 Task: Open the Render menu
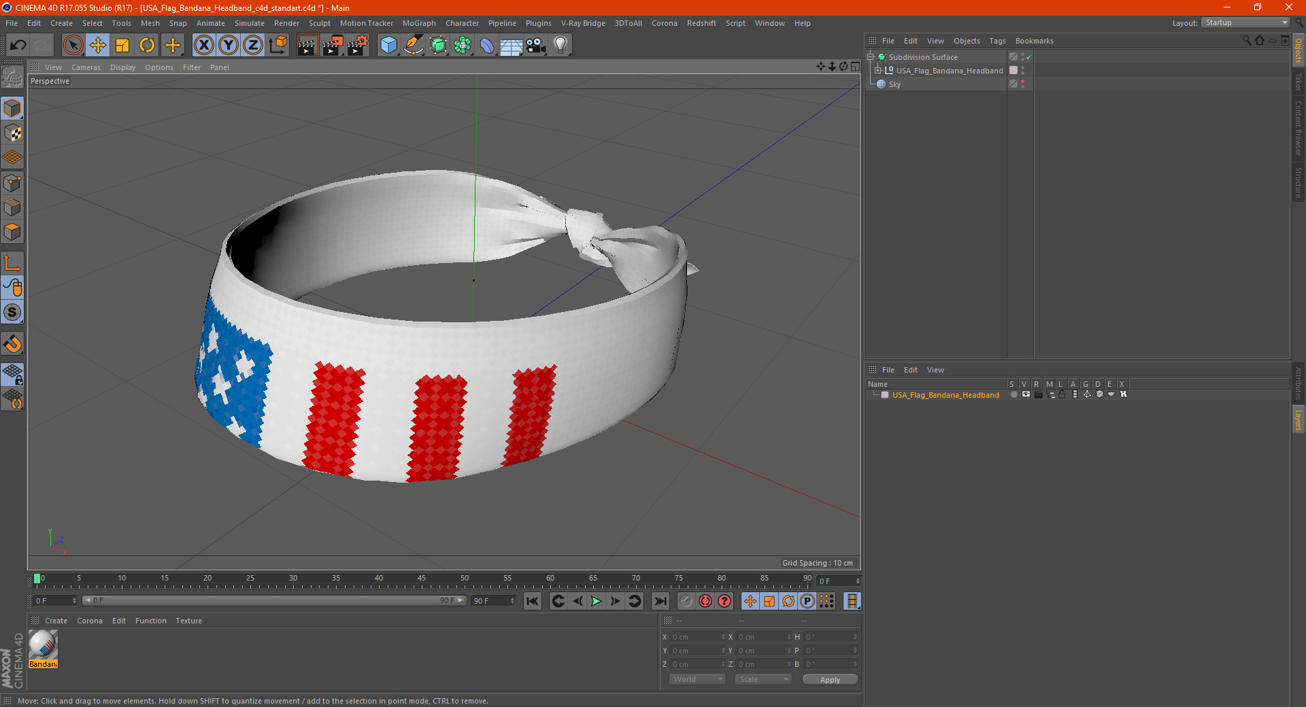(286, 23)
